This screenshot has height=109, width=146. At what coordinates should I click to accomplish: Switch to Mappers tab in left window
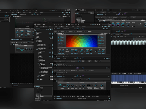[x=41, y=12]
